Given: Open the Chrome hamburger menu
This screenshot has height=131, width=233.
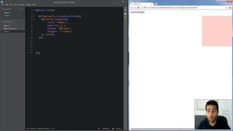Looking at the screenshot, I should (x=230, y=8).
